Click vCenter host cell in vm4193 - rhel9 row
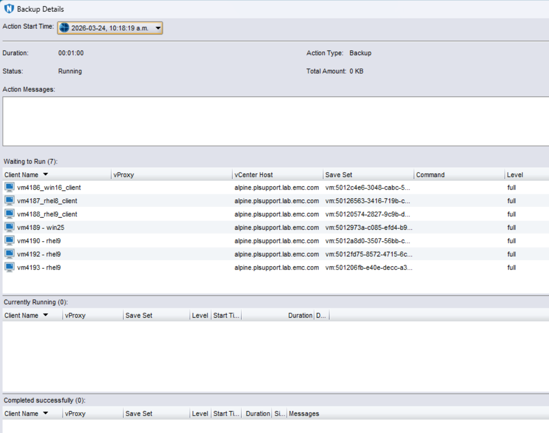This screenshot has height=433, width=549. click(277, 267)
